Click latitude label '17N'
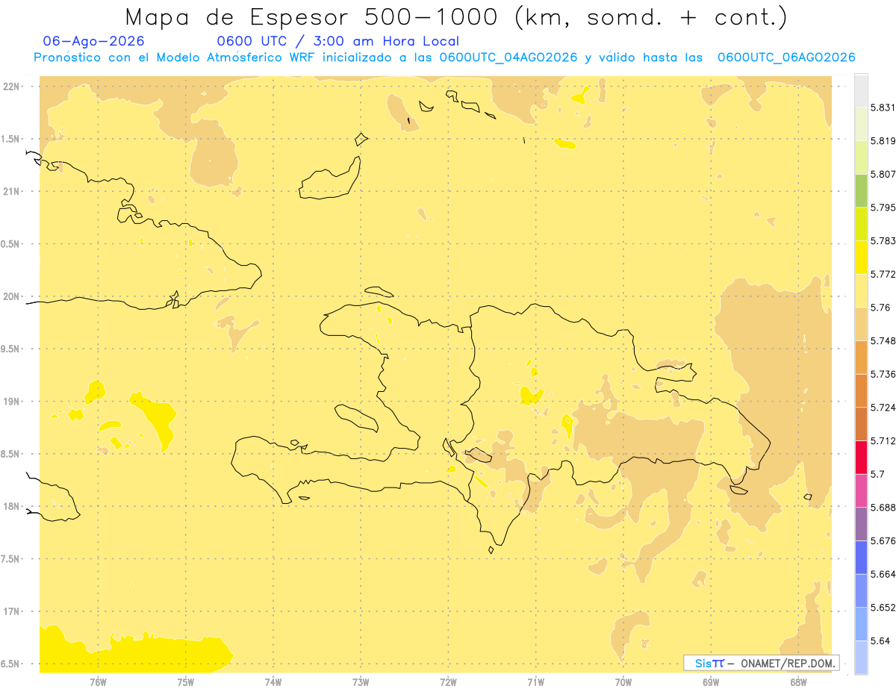The height and width of the screenshot is (692, 896). click(12, 611)
